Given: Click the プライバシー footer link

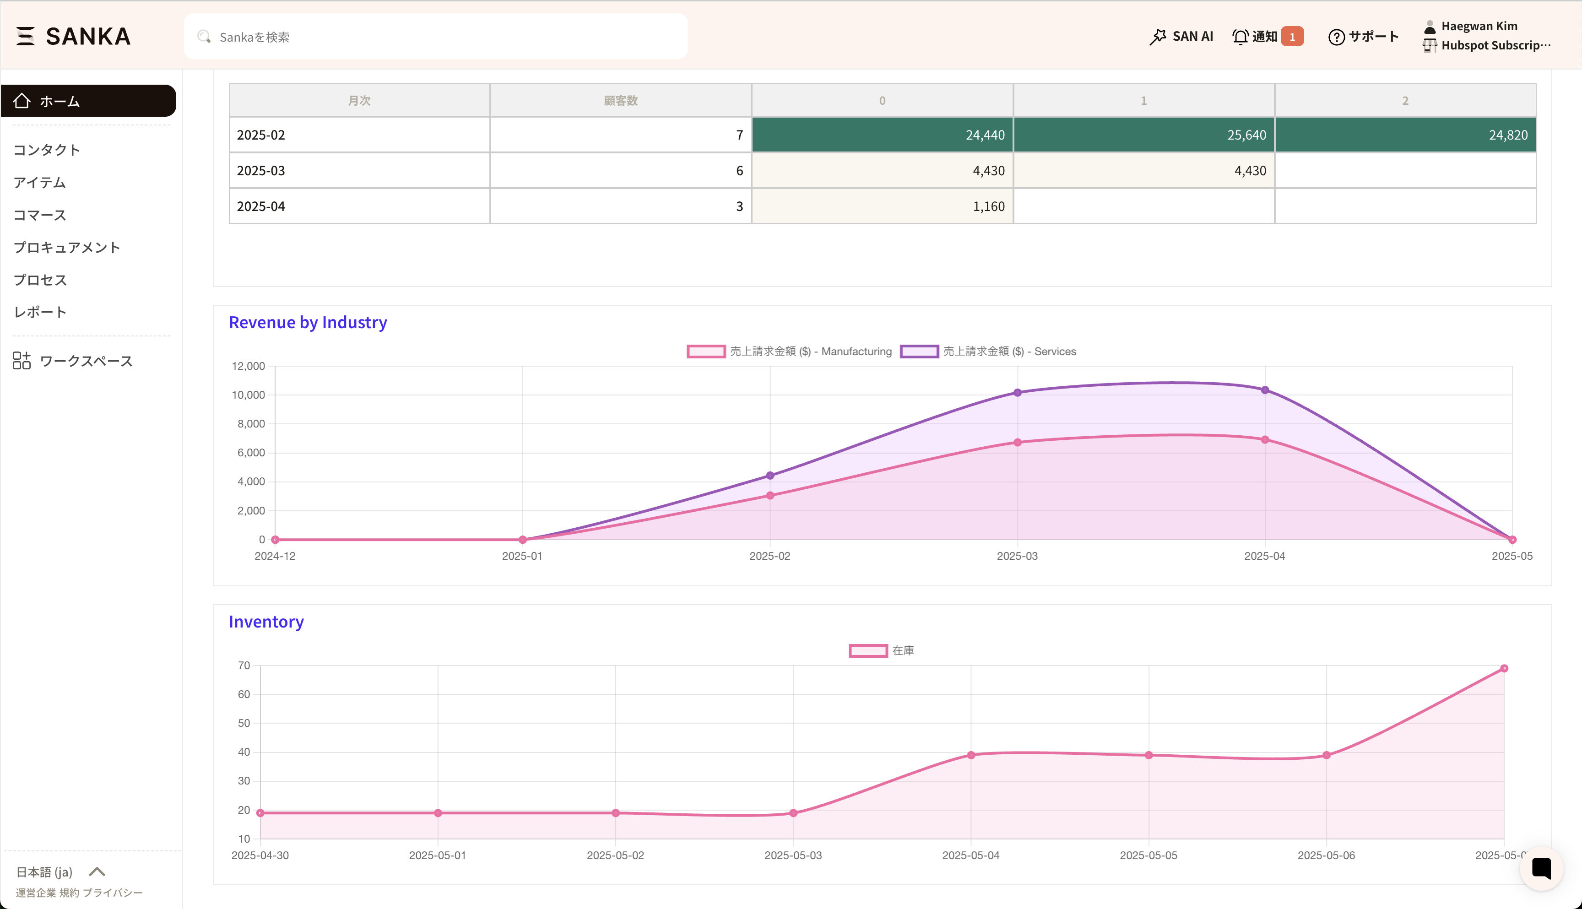Looking at the screenshot, I should point(112,893).
